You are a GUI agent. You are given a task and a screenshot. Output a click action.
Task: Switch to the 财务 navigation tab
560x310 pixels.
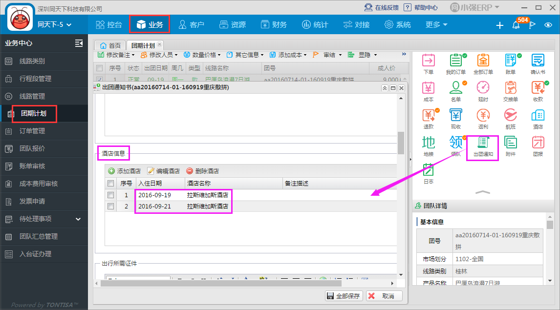tap(274, 24)
